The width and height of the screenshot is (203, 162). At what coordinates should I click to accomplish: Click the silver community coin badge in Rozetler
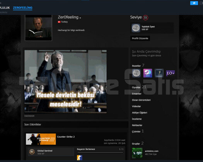tap(136, 73)
